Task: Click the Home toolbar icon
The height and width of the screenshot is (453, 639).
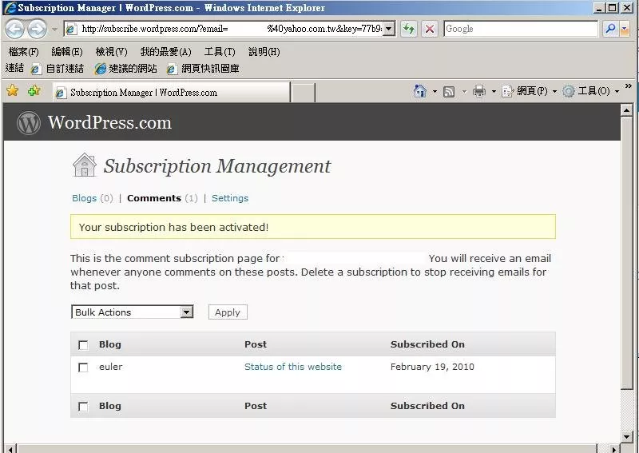Action: pyautogui.click(x=420, y=91)
